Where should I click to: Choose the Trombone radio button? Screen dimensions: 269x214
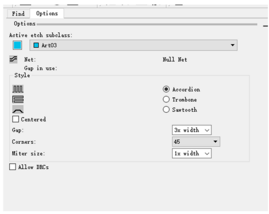tap(166, 100)
